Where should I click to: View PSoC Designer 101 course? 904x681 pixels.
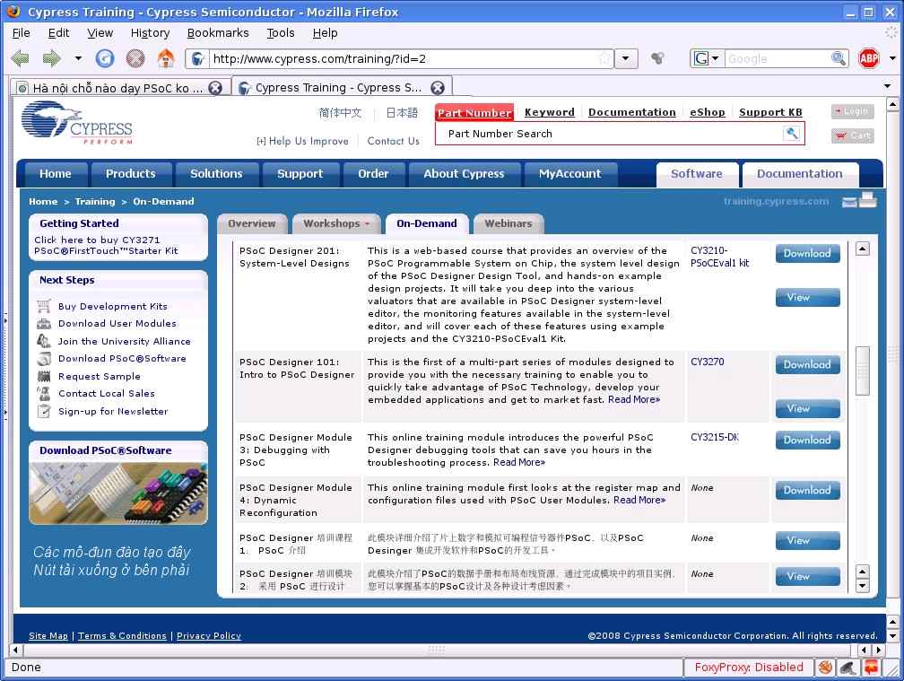pos(807,408)
